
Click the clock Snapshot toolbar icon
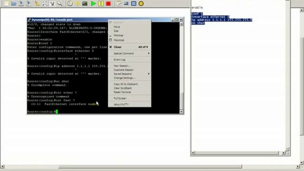point(70,3)
